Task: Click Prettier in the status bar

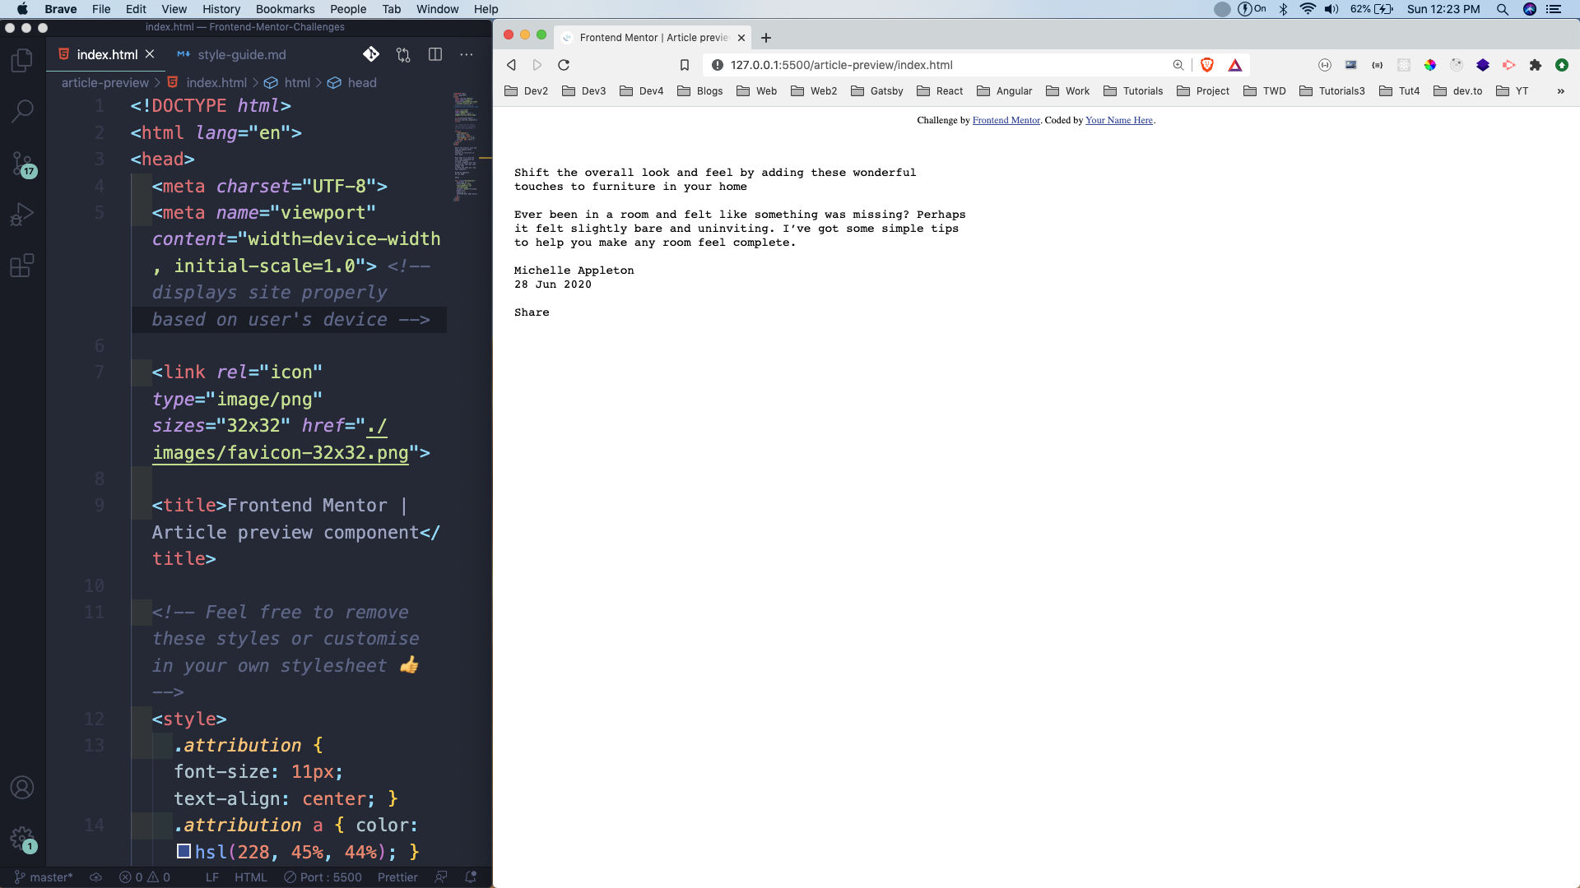Action: click(397, 877)
